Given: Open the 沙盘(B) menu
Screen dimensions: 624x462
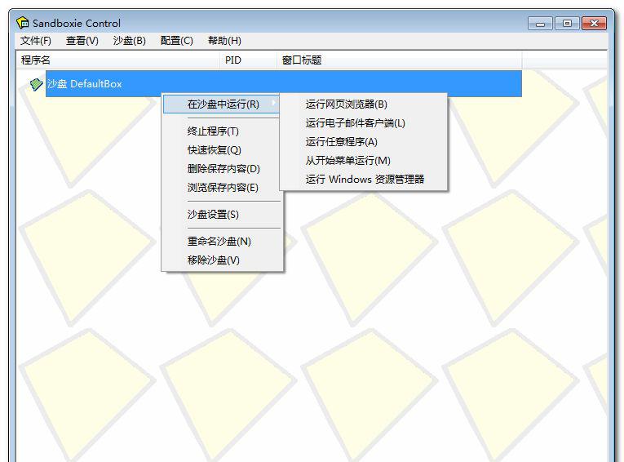Looking at the screenshot, I should click(130, 41).
